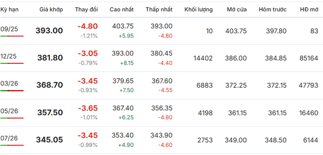This screenshot has height=155, width=323.
Task: Open the 09/25 contract row
Action: click(x=161, y=31)
